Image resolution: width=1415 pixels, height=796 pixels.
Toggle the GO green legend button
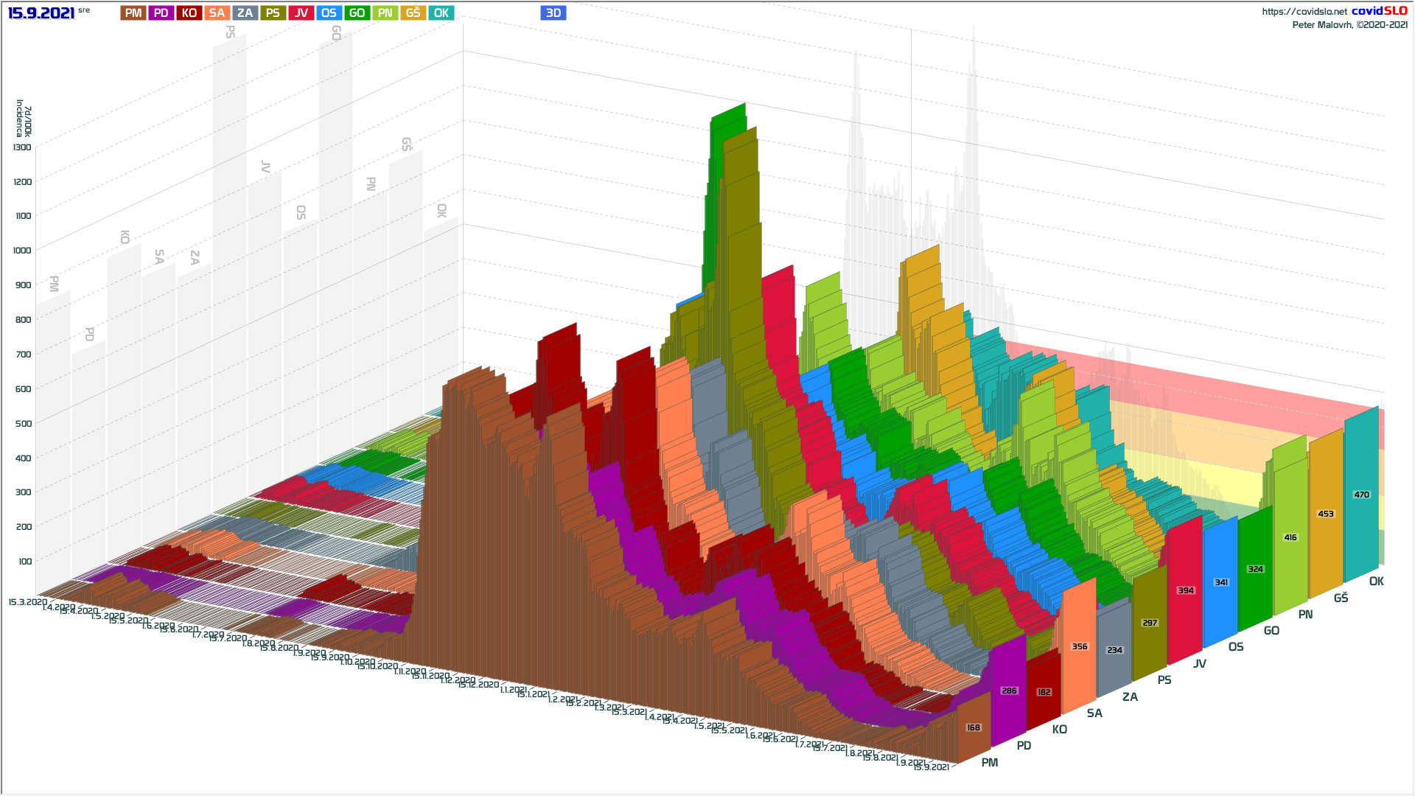pos(357,13)
